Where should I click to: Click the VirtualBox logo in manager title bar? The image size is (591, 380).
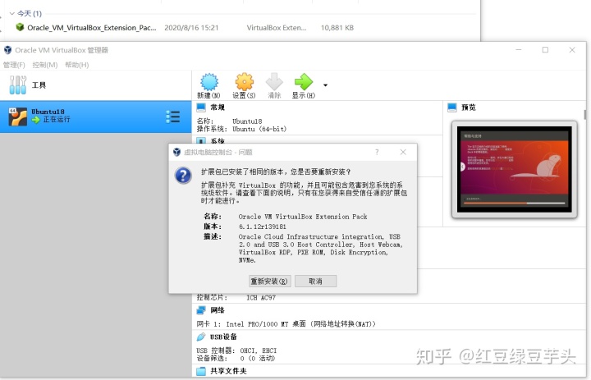pos(7,50)
